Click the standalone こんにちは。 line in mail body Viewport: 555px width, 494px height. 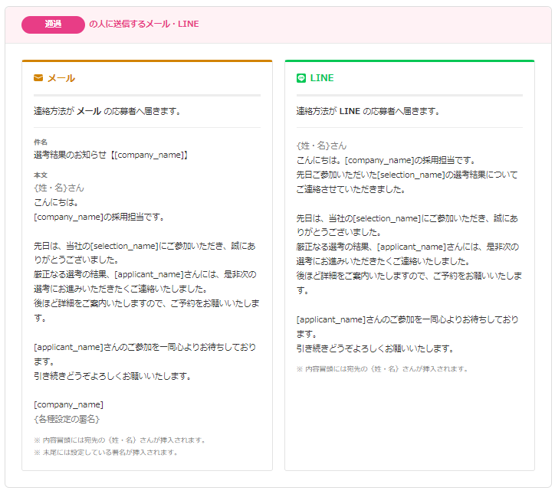[57, 202]
